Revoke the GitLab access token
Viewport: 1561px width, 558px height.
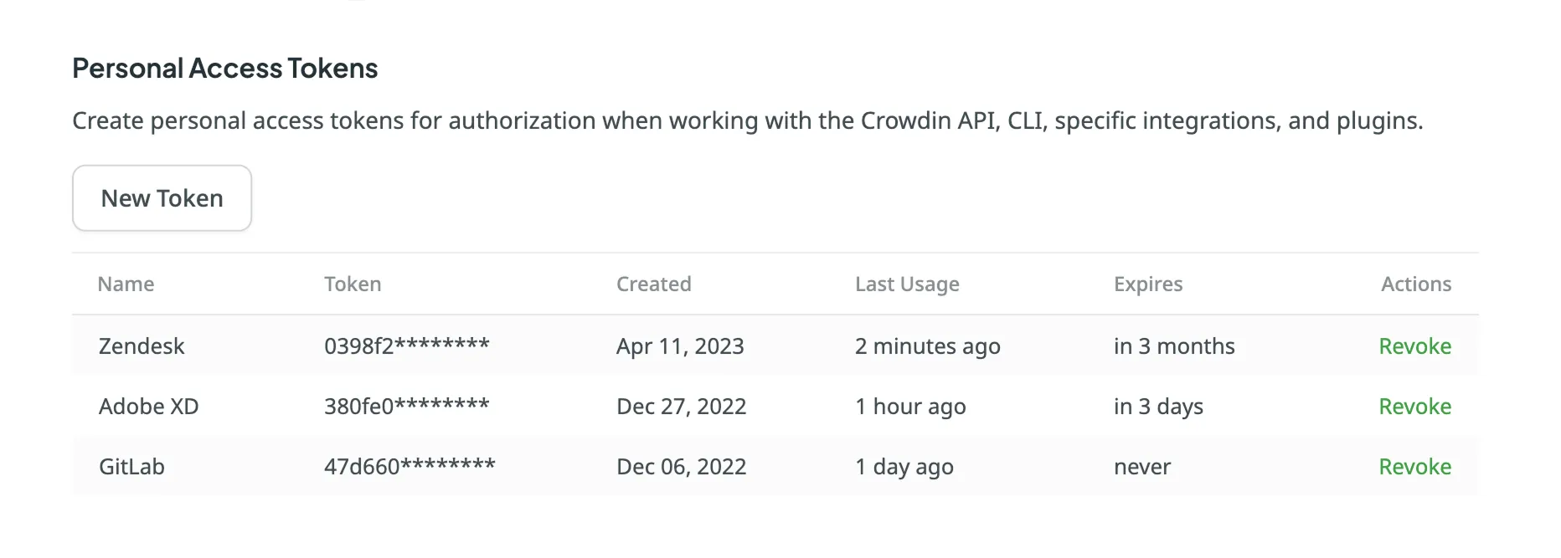pos(1414,467)
